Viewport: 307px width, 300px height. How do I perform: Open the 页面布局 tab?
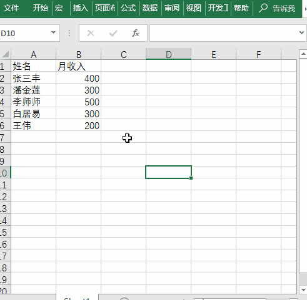(x=105, y=8)
